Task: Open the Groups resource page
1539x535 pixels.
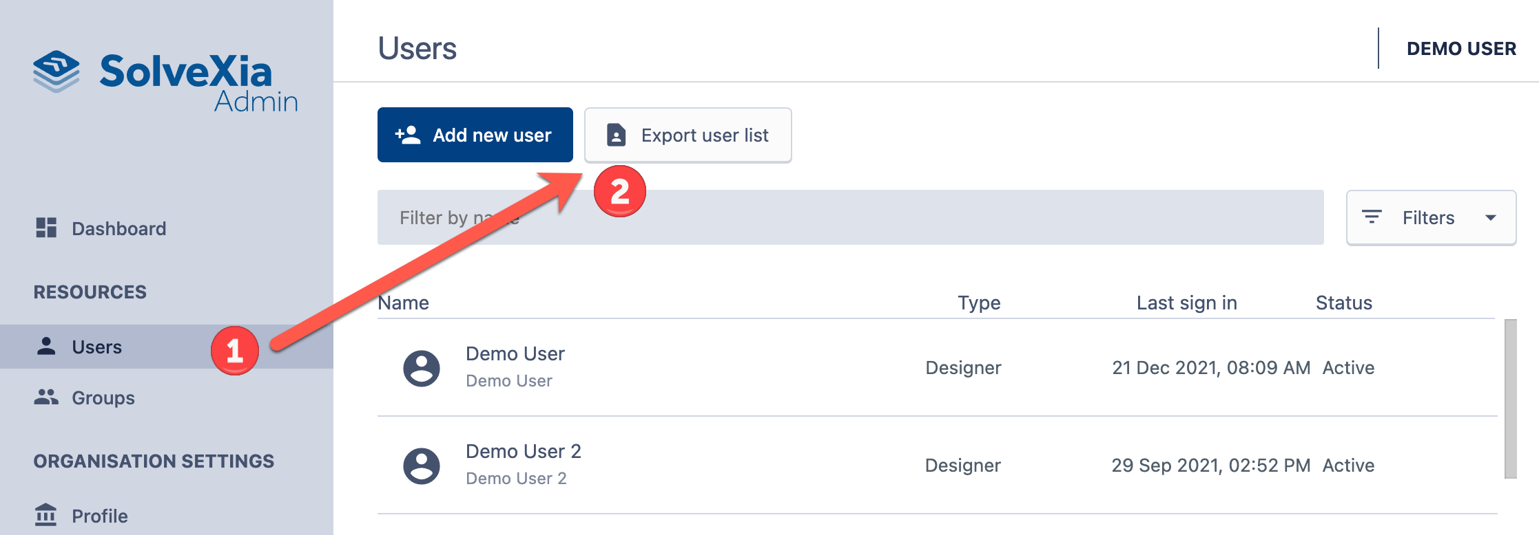Action: [x=103, y=397]
